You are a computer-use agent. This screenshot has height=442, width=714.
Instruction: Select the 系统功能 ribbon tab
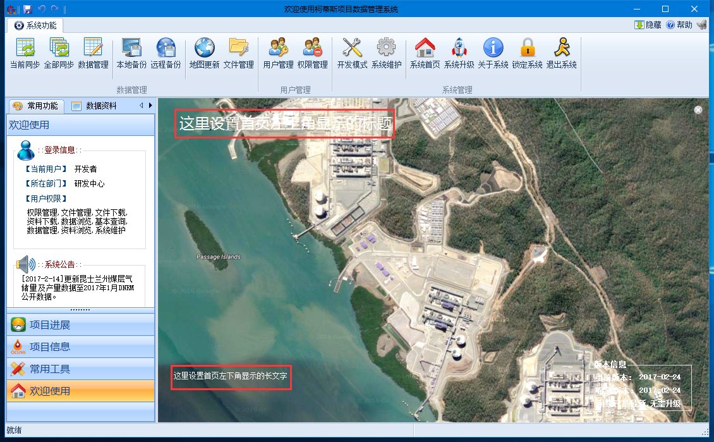[x=35, y=25]
